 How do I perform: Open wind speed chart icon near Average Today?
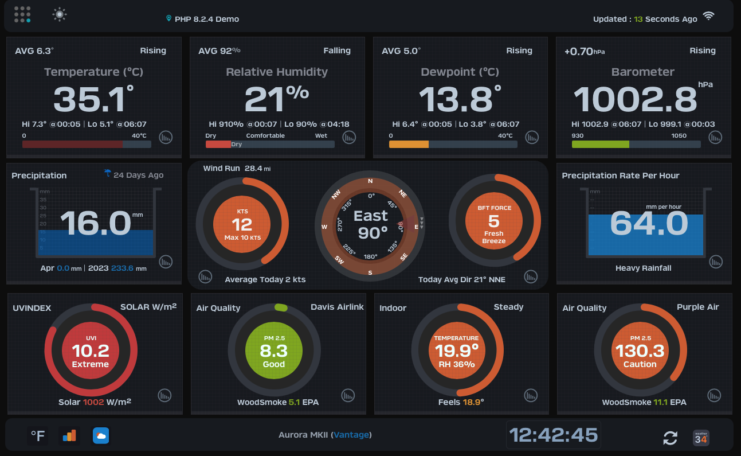(205, 276)
